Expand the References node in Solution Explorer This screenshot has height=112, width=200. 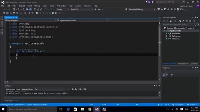(x=167, y=36)
